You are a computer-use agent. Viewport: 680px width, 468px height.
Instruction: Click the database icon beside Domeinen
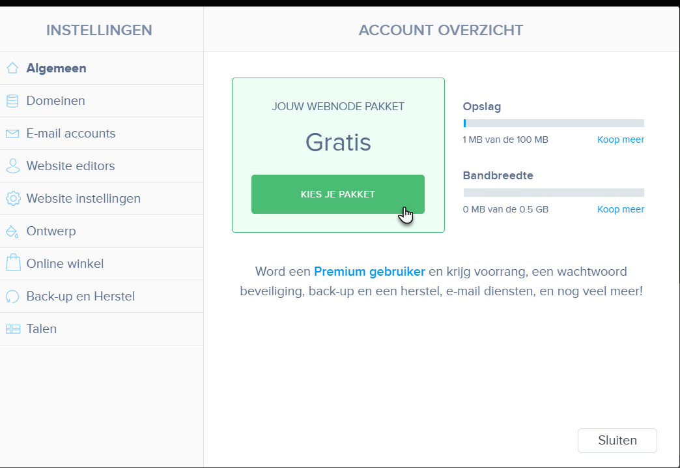(12, 101)
